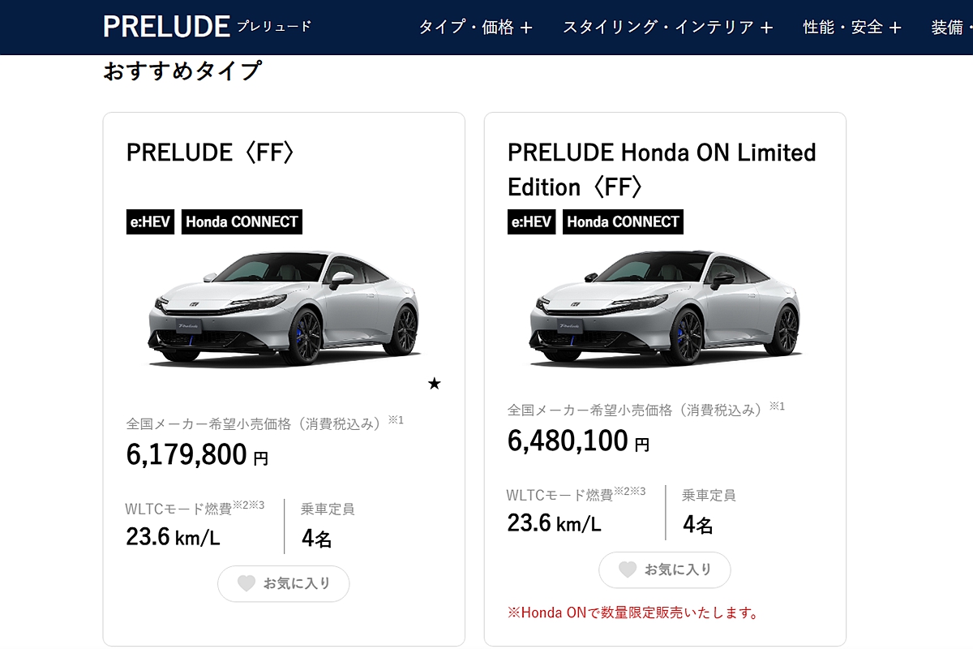The image size is (973, 649).
Task: Favorite the Honda ON Limited Edition
Action: click(x=665, y=569)
